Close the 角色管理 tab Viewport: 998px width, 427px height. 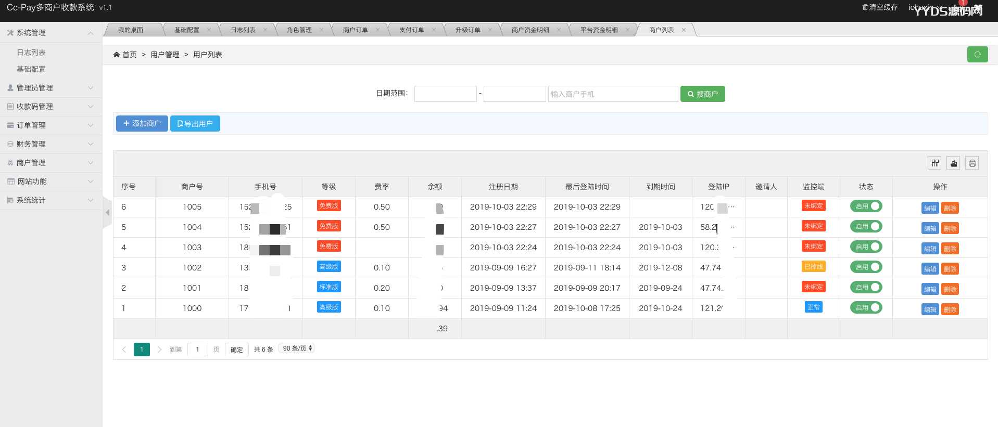[x=321, y=30]
